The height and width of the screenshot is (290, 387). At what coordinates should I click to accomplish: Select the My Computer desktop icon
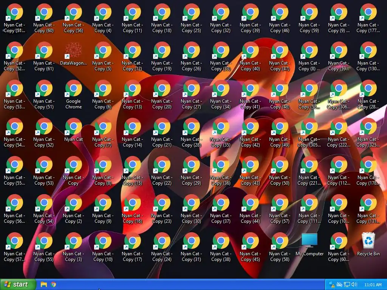tap(309, 245)
